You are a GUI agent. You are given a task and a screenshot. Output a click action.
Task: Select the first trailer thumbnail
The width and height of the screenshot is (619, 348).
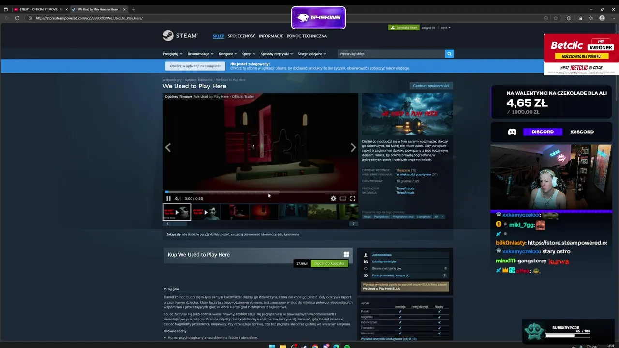(x=177, y=212)
